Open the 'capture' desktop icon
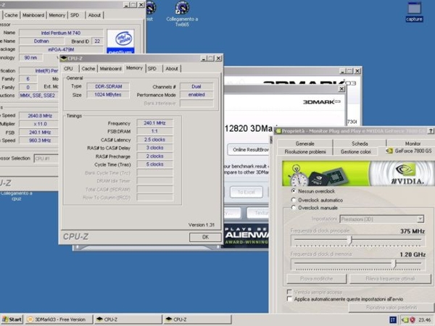 pos(414,12)
